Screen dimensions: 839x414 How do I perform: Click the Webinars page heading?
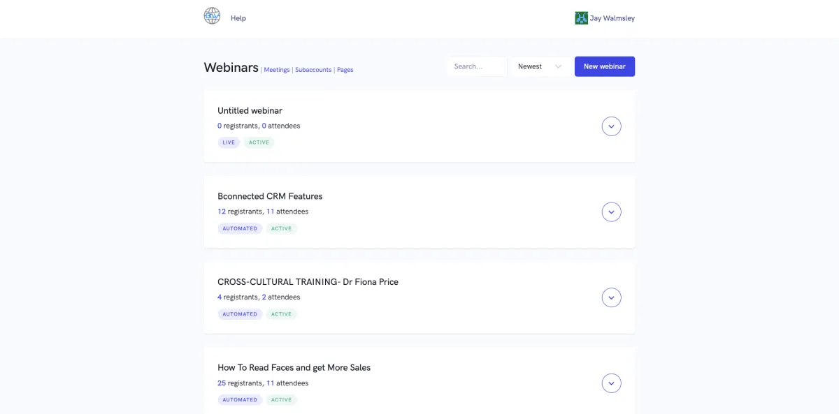tap(231, 67)
